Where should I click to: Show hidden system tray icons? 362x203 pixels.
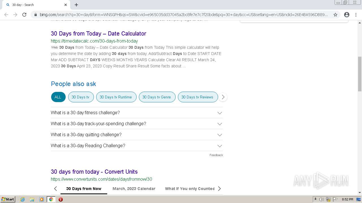[315, 199]
